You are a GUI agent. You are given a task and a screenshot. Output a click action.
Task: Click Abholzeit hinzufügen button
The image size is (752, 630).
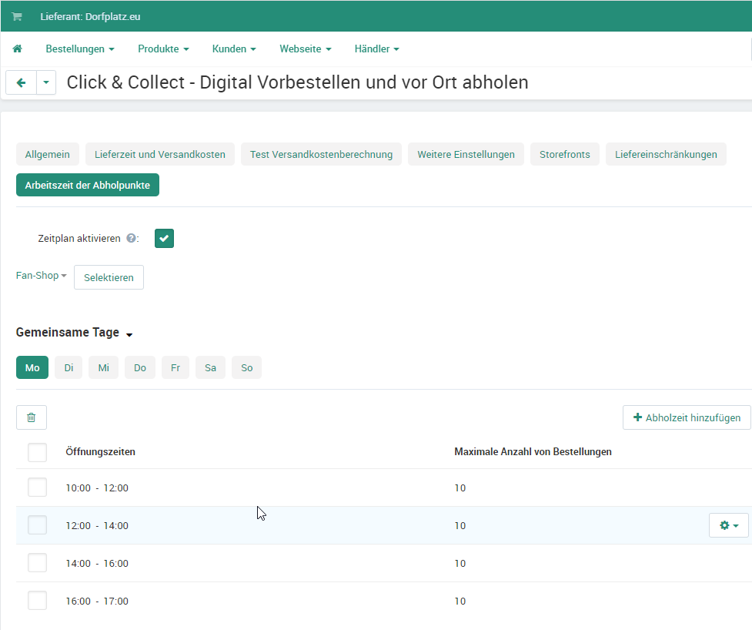687,417
